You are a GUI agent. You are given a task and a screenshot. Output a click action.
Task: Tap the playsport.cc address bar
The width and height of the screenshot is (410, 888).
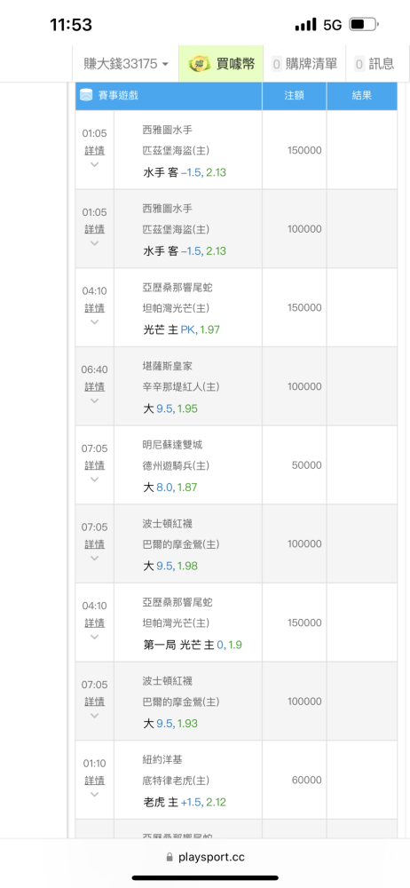point(205,858)
